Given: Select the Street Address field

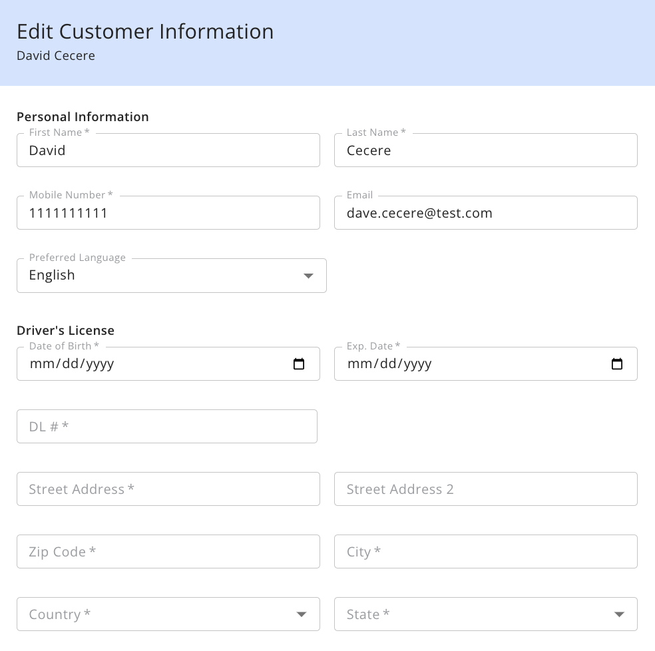Looking at the screenshot, I should [x=168, y=489].
